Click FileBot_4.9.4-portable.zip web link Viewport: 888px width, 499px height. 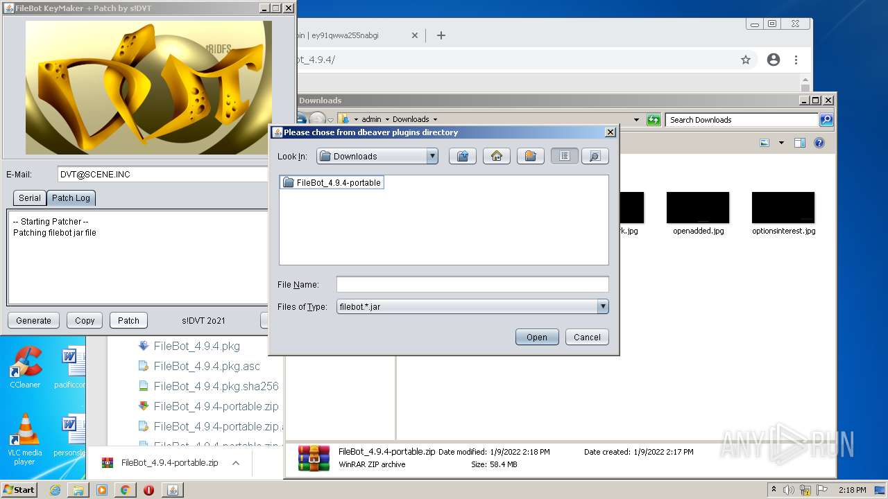pyautogui.click(x=216, y=406)
